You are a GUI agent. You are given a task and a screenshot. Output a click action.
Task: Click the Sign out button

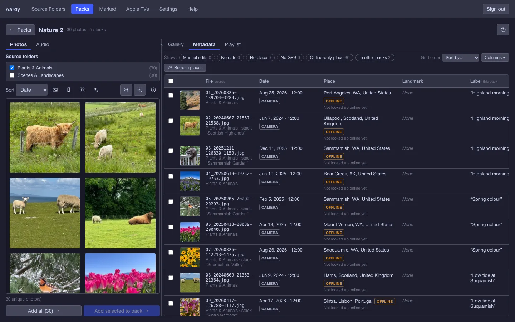496,9
